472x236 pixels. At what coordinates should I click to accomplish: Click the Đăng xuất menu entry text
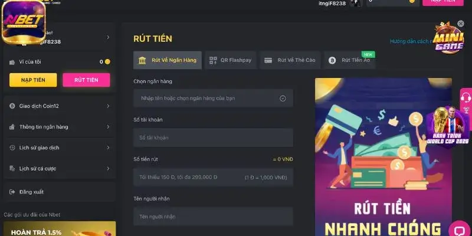[x=31, y=192]
